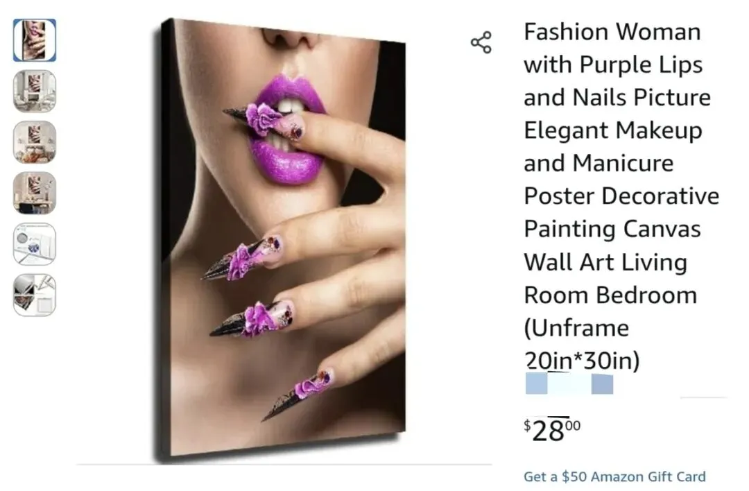Click the main canvas product image to enlarge

(280, 239)
